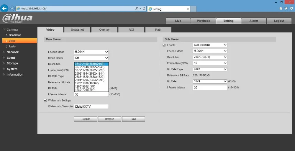The image size is (295, 151).
Task: Open the Smart Codec dropdown
Action: tap(91, 58)
